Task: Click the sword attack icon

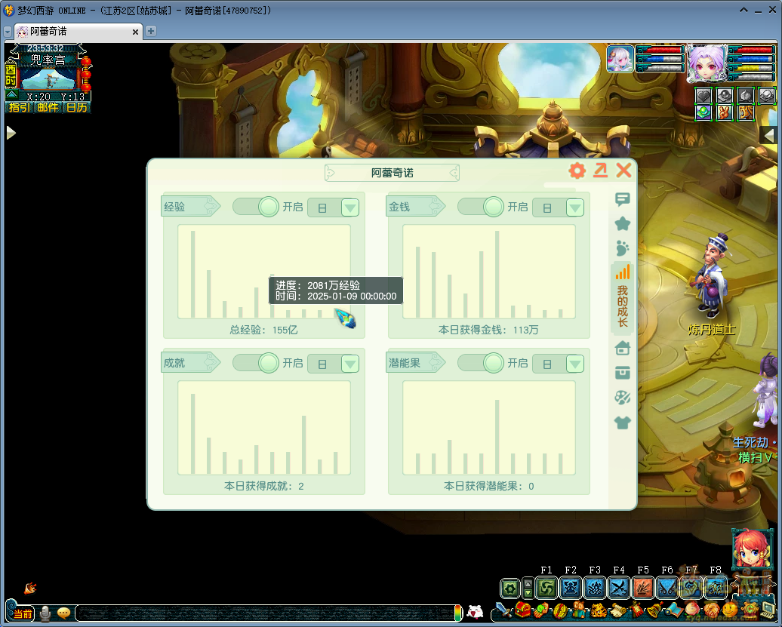Action: (x=503, y=610)
